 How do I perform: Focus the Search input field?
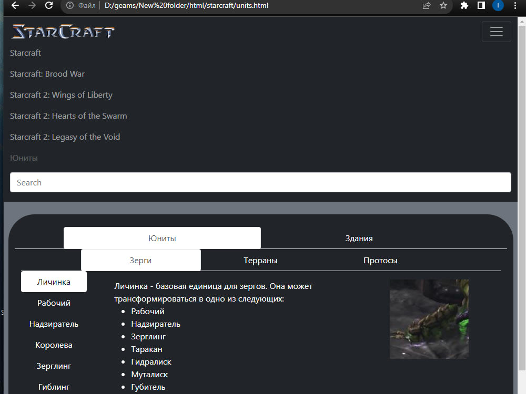click(260, 182)
